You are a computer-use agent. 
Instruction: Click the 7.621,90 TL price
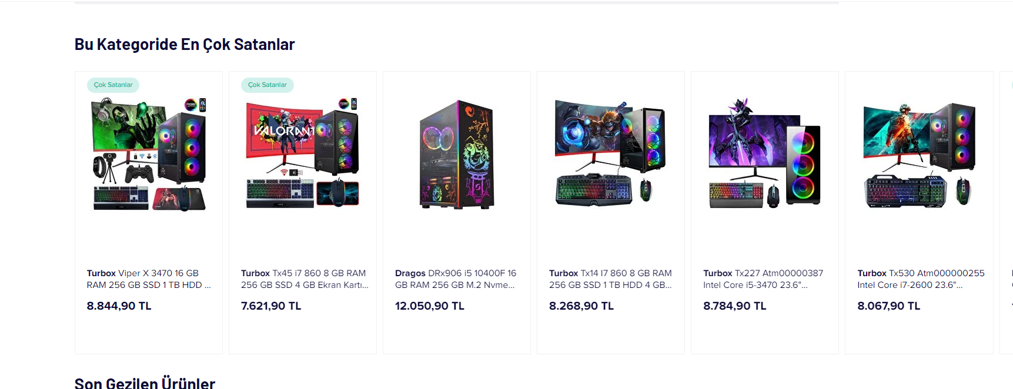271,306
